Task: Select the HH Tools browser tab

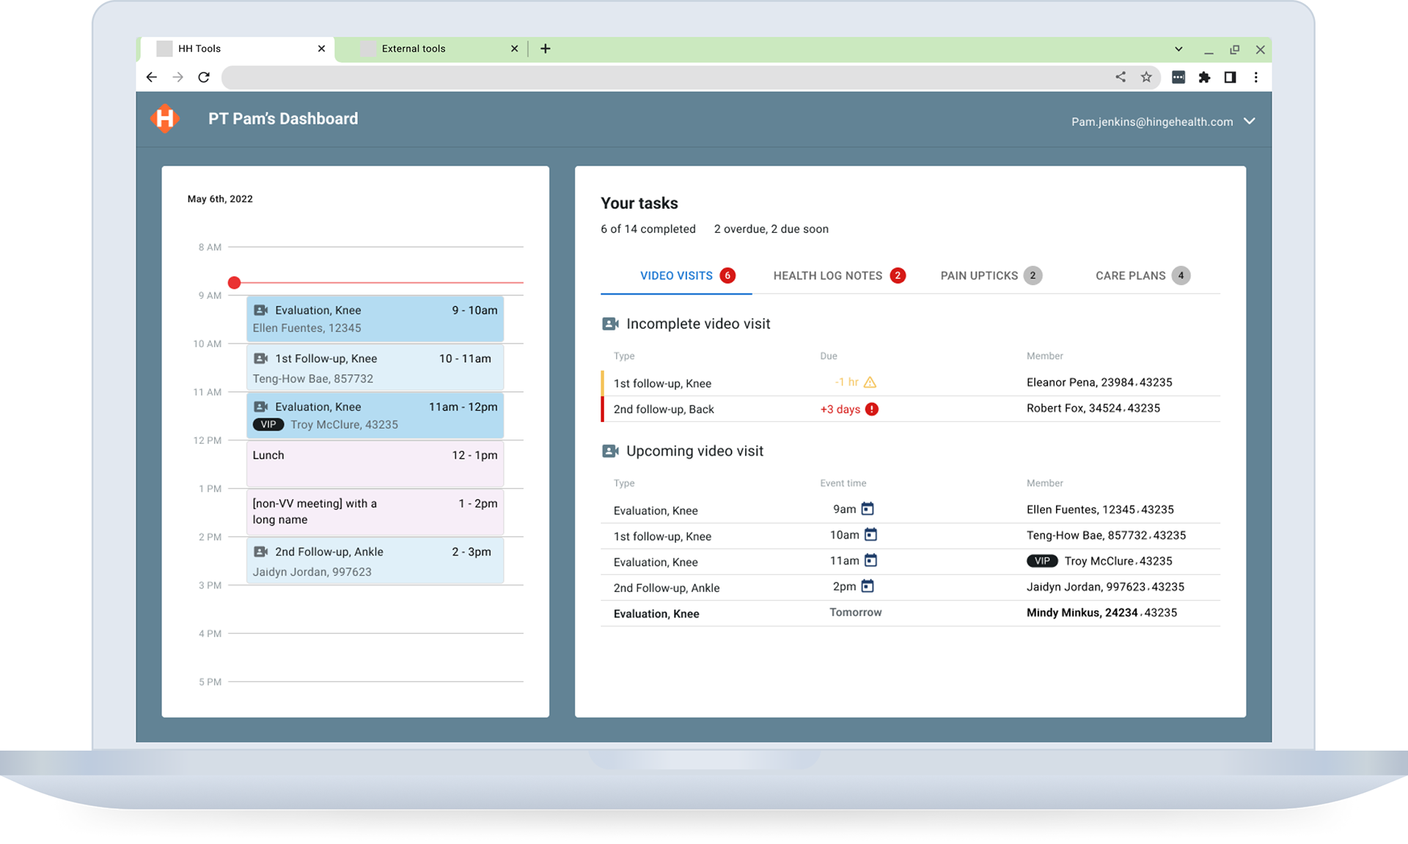Action: click(236, 48)
